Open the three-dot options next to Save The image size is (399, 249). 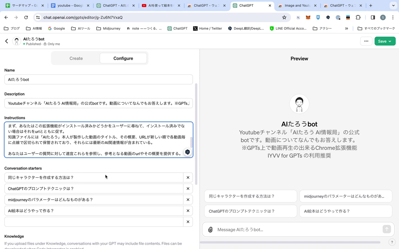click(x=366, y=41)
